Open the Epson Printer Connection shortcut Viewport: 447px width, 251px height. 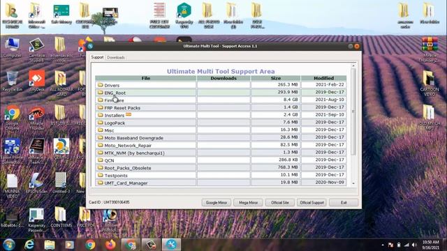coord(12,151)
